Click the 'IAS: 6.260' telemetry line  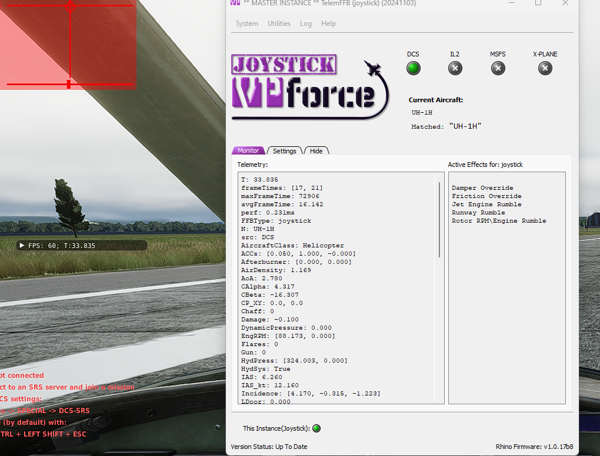coord(261,377)
